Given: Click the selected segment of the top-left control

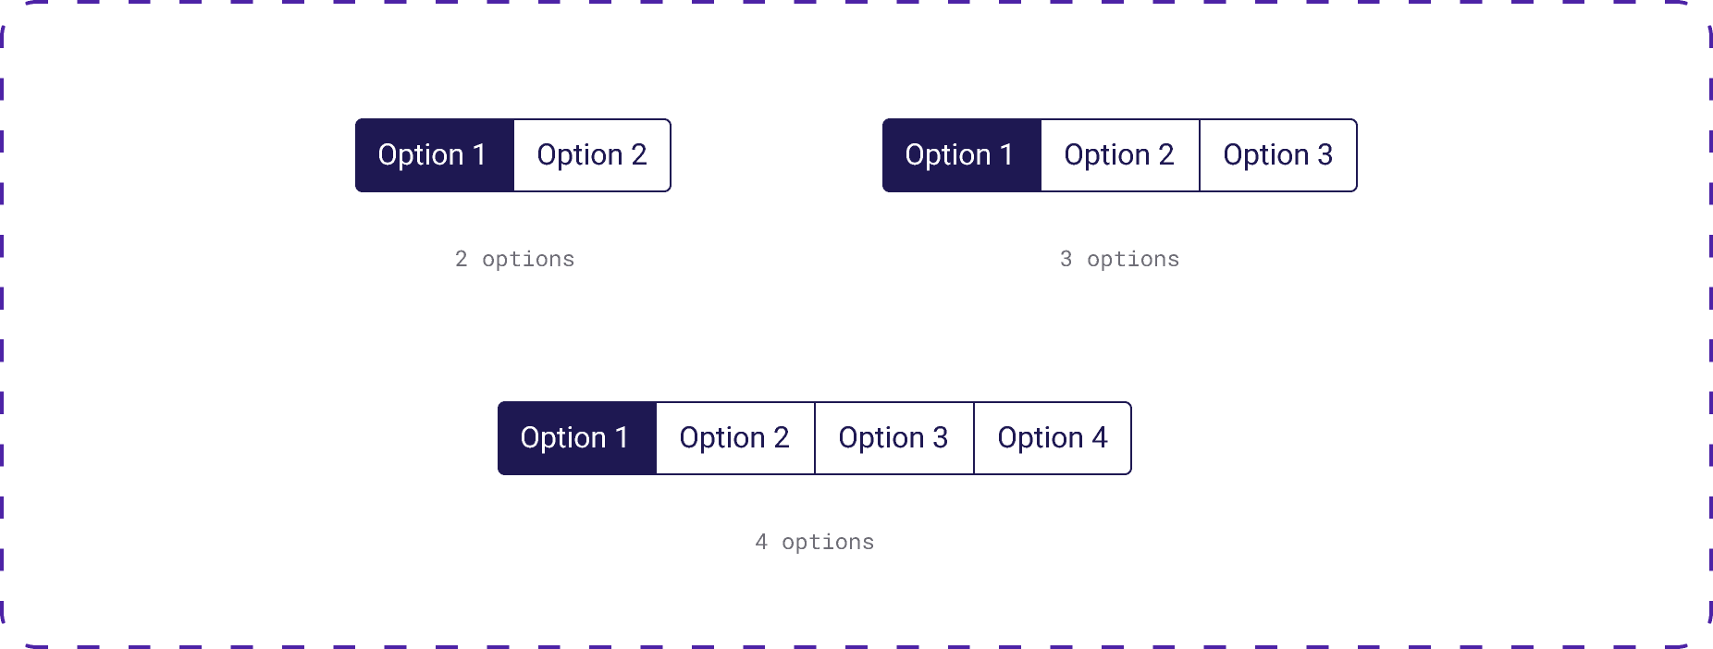Looking at the screenshot, I should coord(434,154).
